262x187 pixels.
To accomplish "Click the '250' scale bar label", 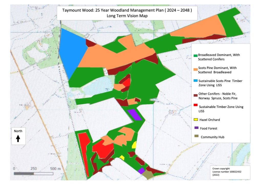I will coord(34,168).
